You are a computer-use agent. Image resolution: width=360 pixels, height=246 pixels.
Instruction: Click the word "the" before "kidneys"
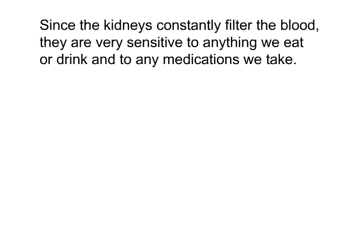(89, 25)
